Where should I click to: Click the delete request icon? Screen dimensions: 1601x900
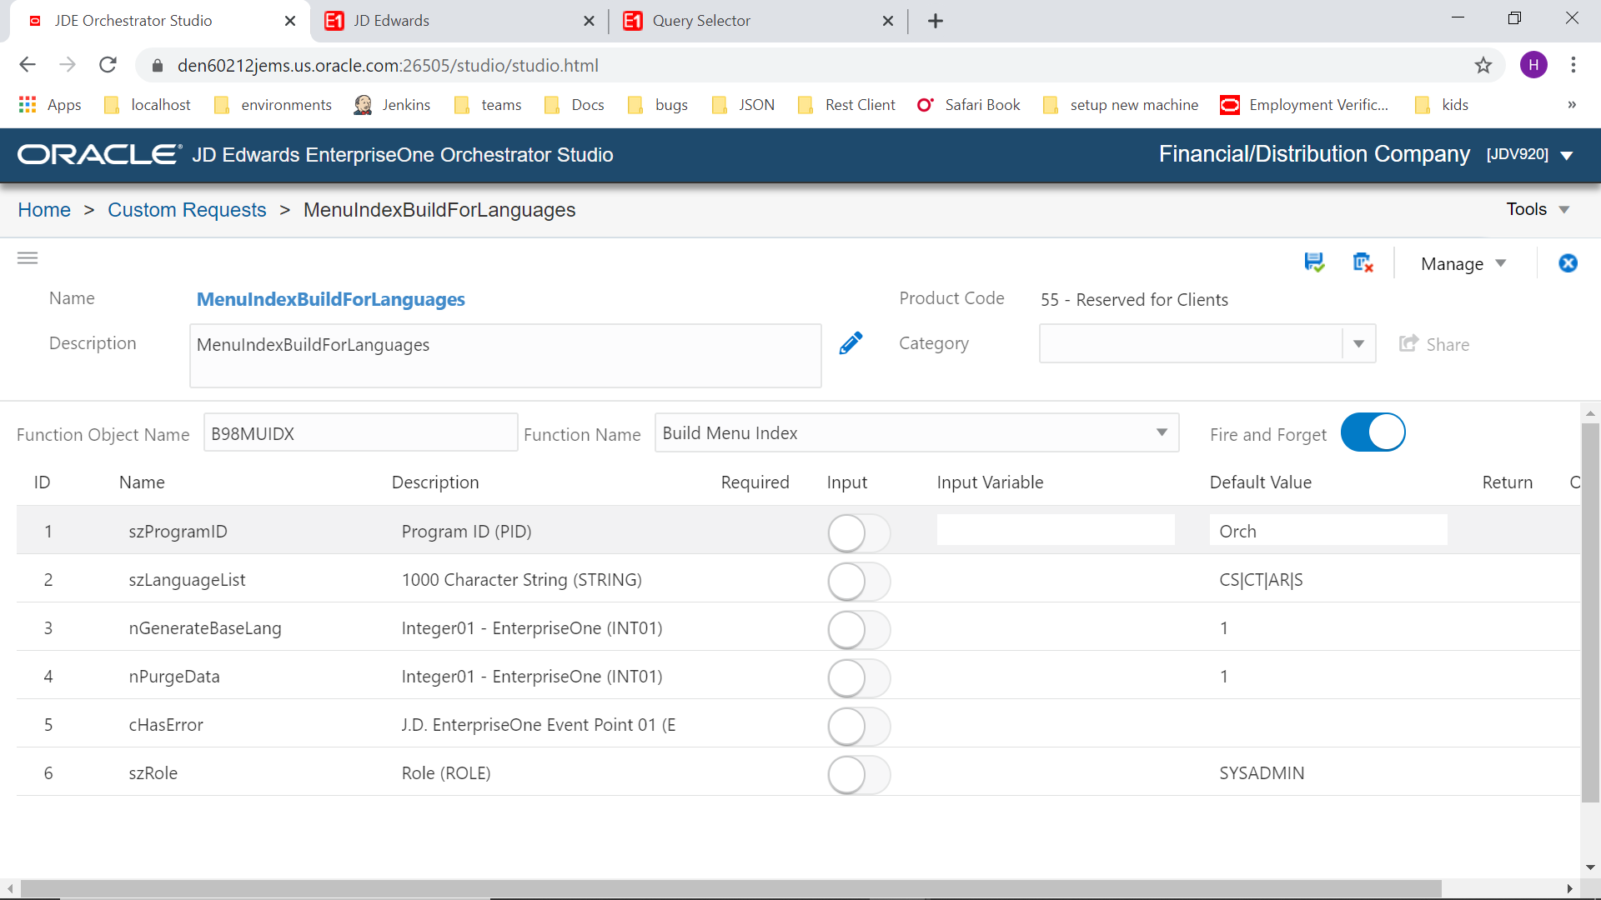(x=1363, y=263)
